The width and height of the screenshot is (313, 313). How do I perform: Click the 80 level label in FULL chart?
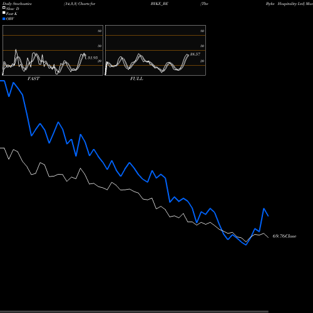point(202,31)
